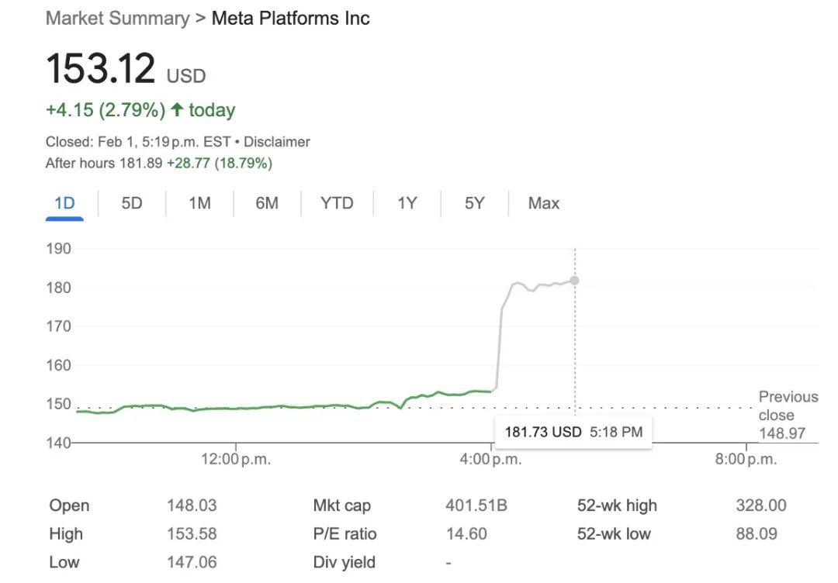
Task: Select the 52-wk high value 328.00
Action: (761, 505)
